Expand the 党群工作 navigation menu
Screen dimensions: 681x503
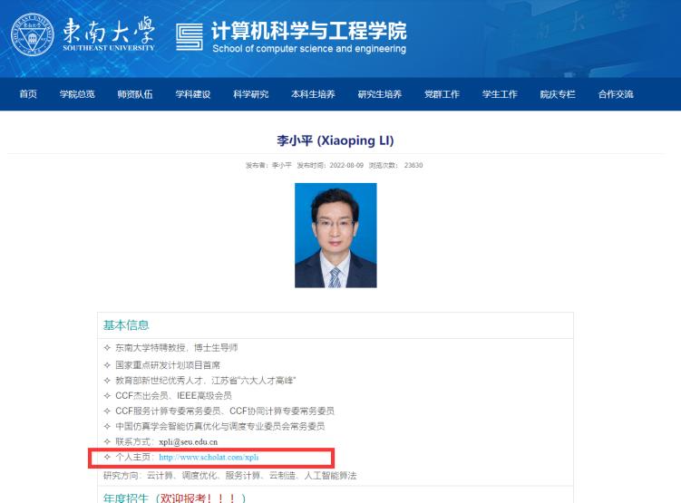[442, 95]
